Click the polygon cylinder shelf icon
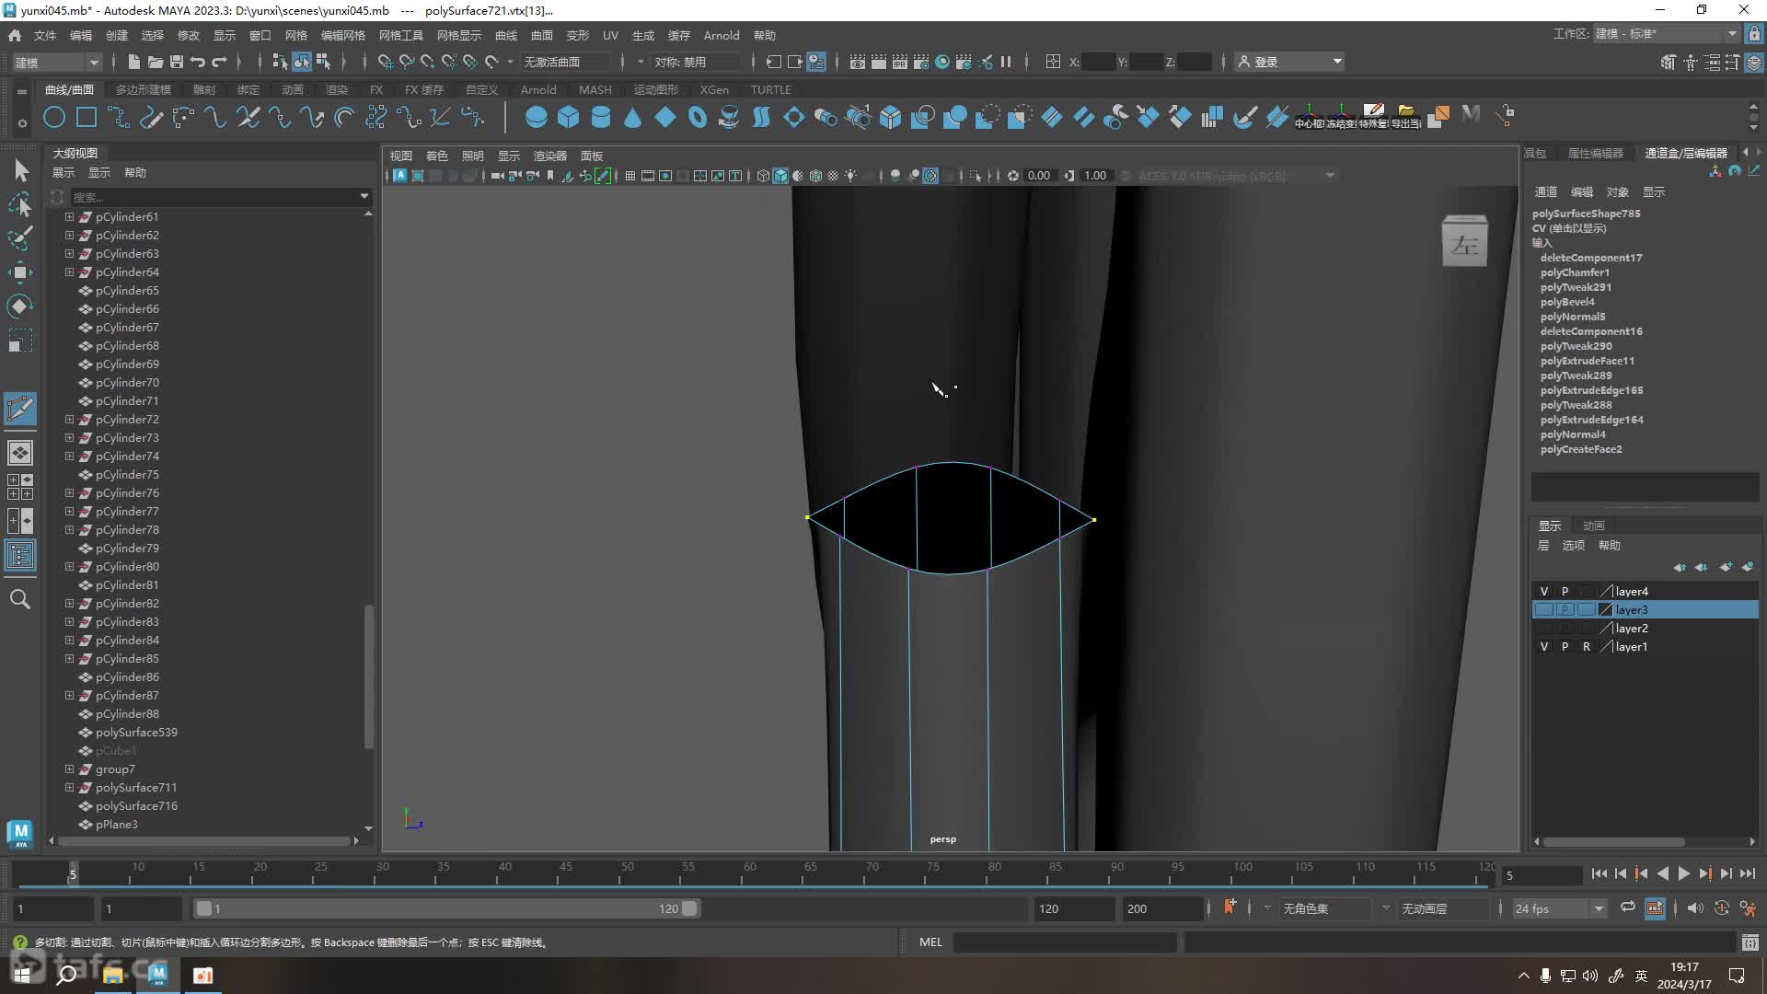The height and width of the screenshot is (994, 1767). pos(600,117)
